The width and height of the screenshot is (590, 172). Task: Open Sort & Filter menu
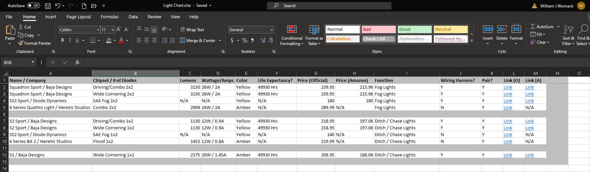coord(568,35)
